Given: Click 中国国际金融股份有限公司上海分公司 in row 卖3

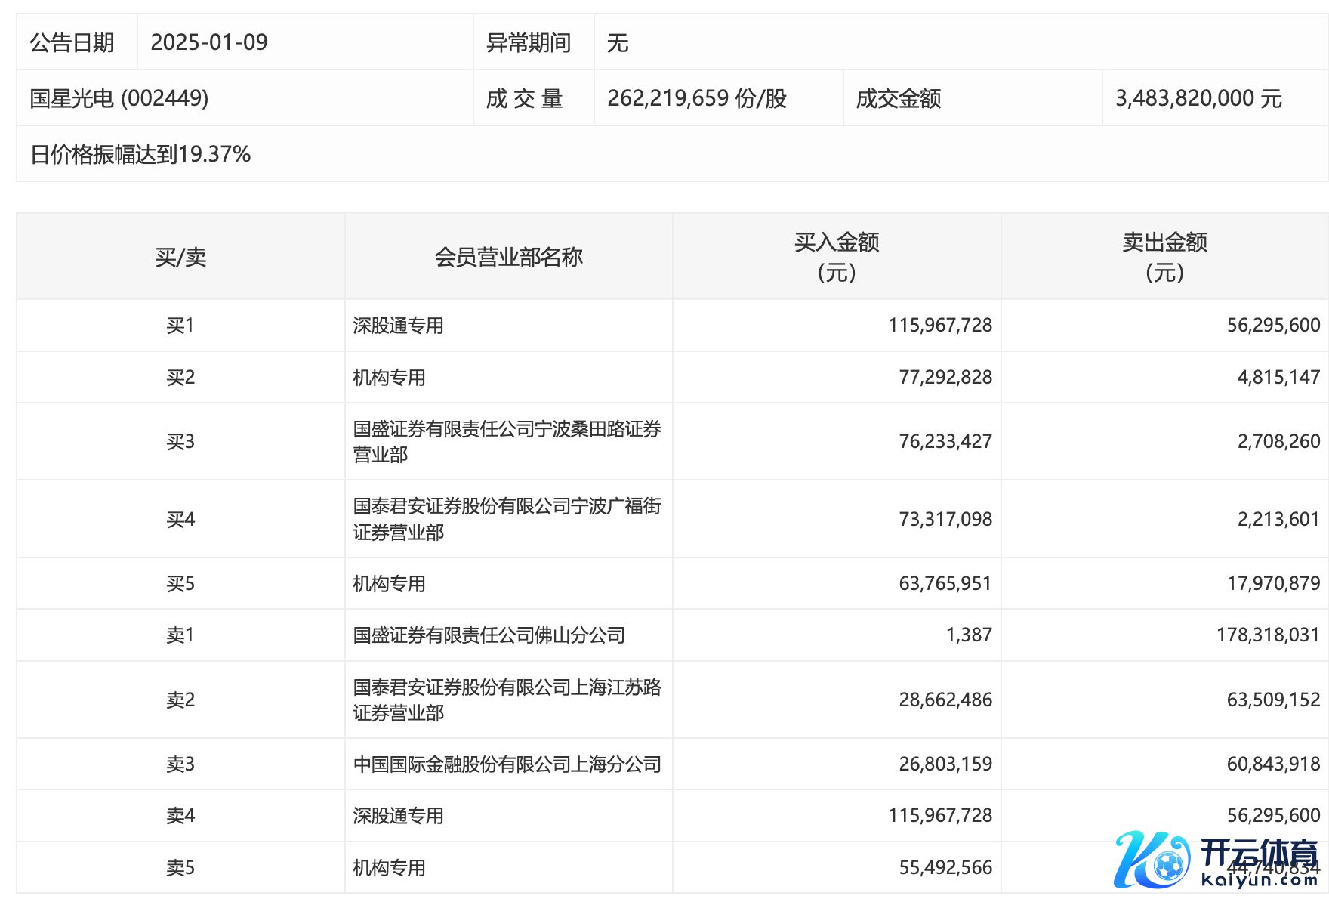Looking at the screenshot, I should click(507, 764).
